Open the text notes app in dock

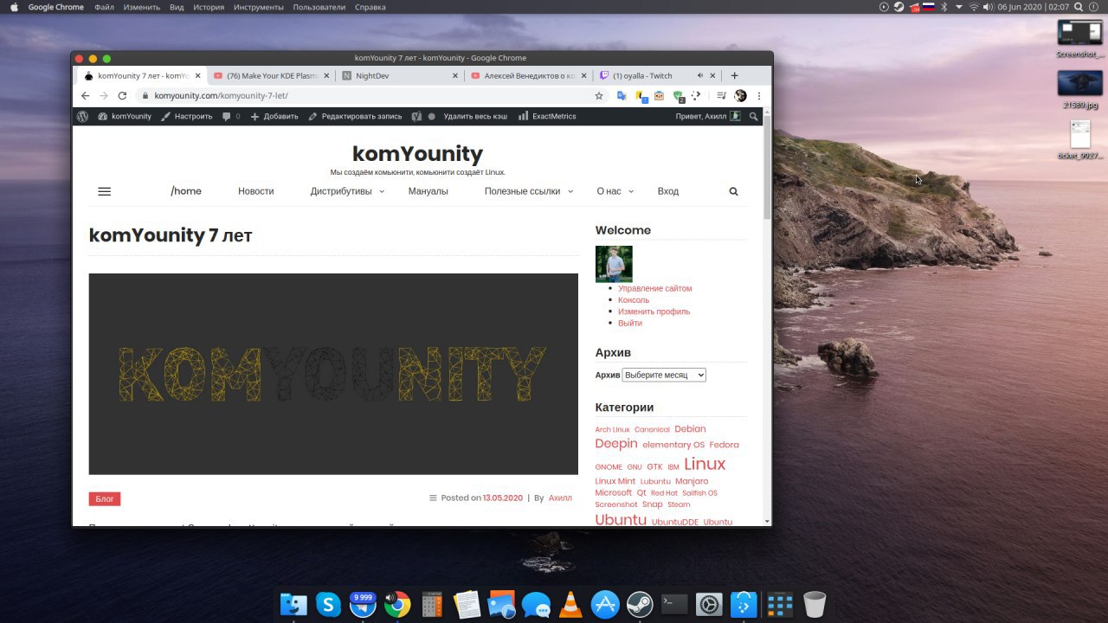click(x=467, y=604)
